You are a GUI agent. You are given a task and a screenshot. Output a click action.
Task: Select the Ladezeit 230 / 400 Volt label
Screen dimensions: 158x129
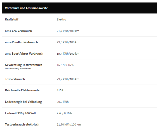click(20, 113)
